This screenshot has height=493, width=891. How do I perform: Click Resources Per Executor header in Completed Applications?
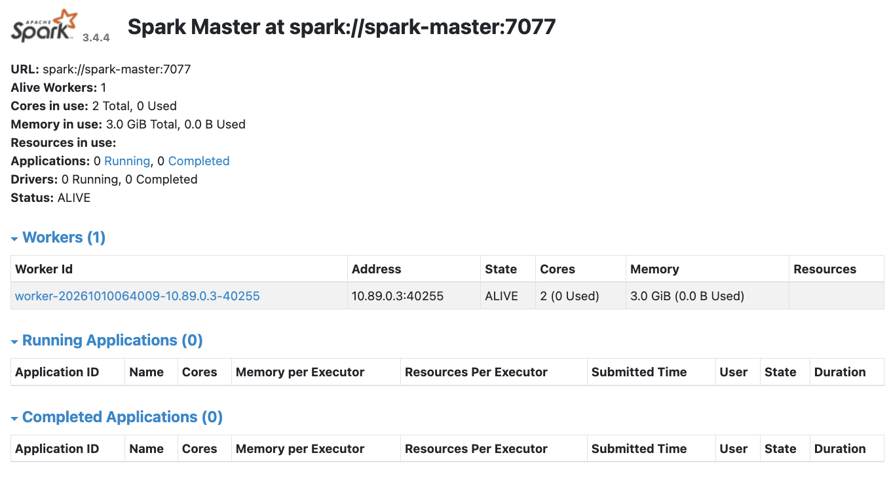[x=494, y=449]
